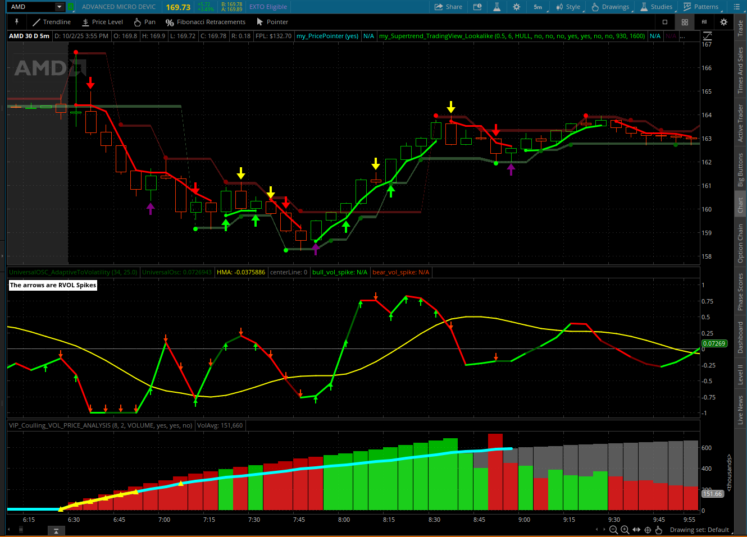The height and width of the screenshot is (537, 747).
Task: Click the crosshair icon in bottom bar
Action: point(648,530)
